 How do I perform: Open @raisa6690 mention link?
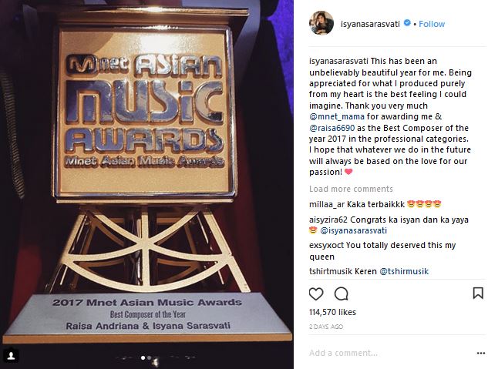click(332, 128)
